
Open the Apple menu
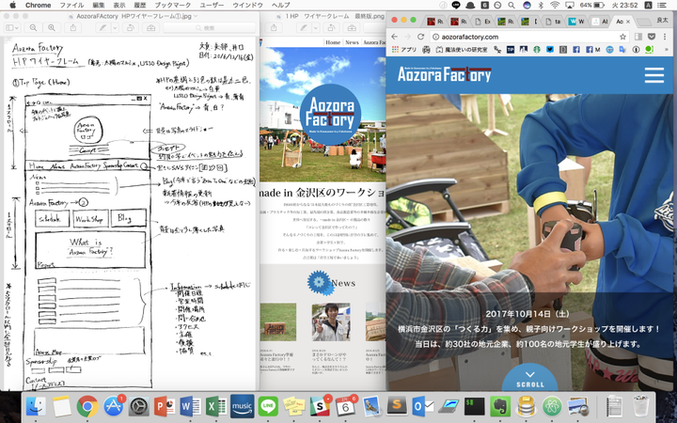(12, 6)
